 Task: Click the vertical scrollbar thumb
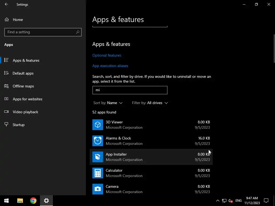pyautogui.click(x=274, y=48)
